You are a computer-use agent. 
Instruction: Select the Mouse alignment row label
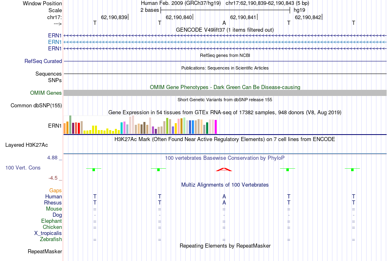coord(54,209)
